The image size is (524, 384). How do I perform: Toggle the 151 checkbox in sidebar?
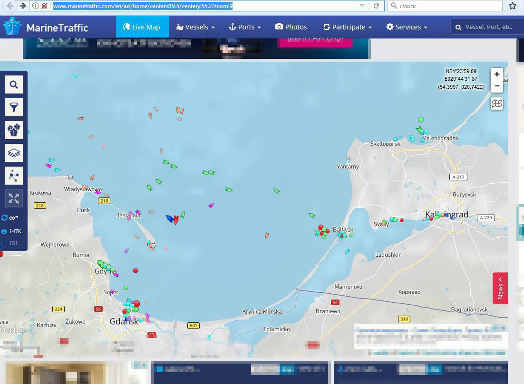pyautogui.click(x=4, y=243)
